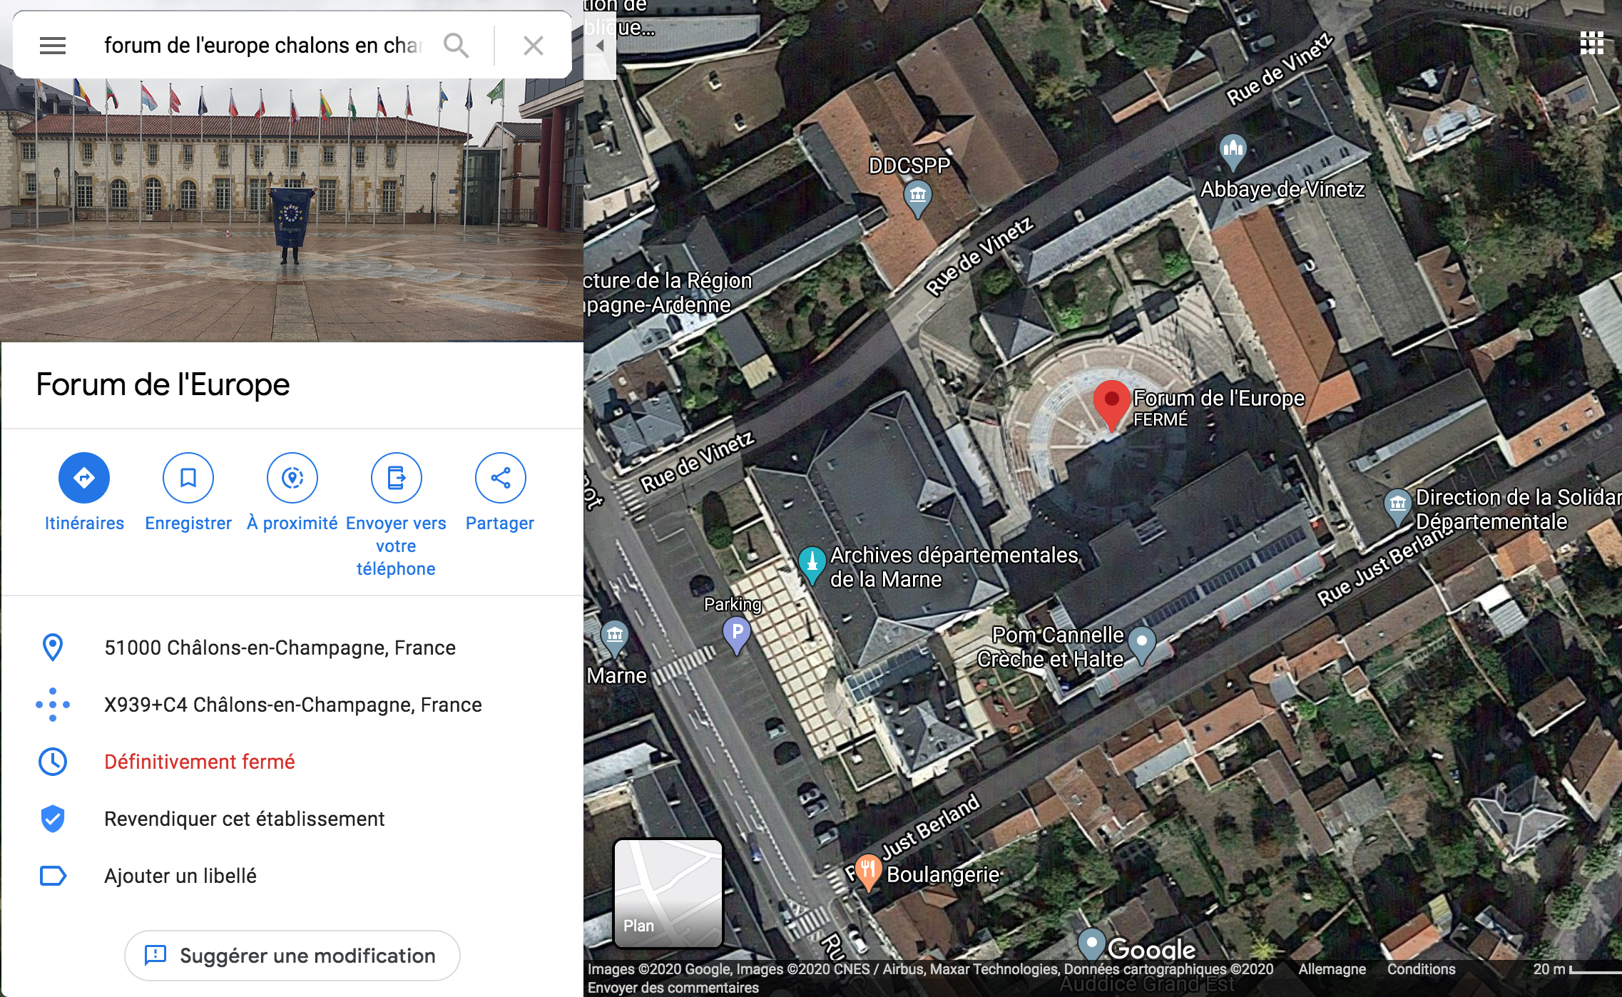Open the hamburger main menu

click(x=53, y=46)
